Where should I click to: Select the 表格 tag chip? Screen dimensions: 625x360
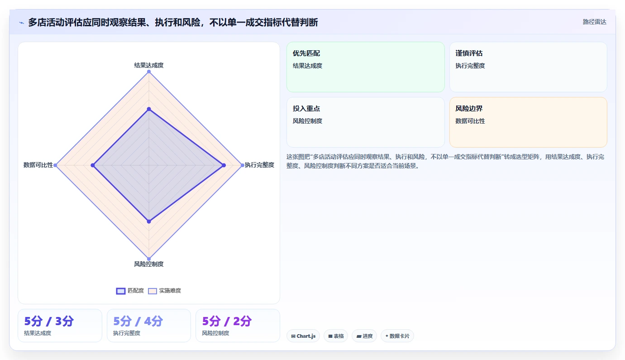pyautogui.click(x=336, y=336)
